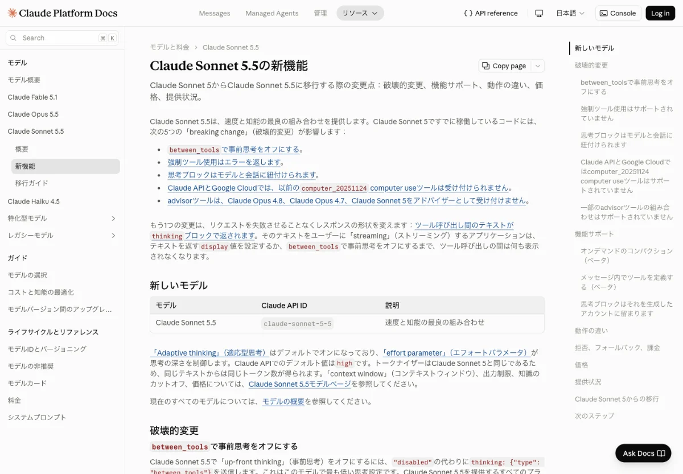The image size is (683, 474).
Task: Open the Managed Agents tab
Action: (272, 13)
